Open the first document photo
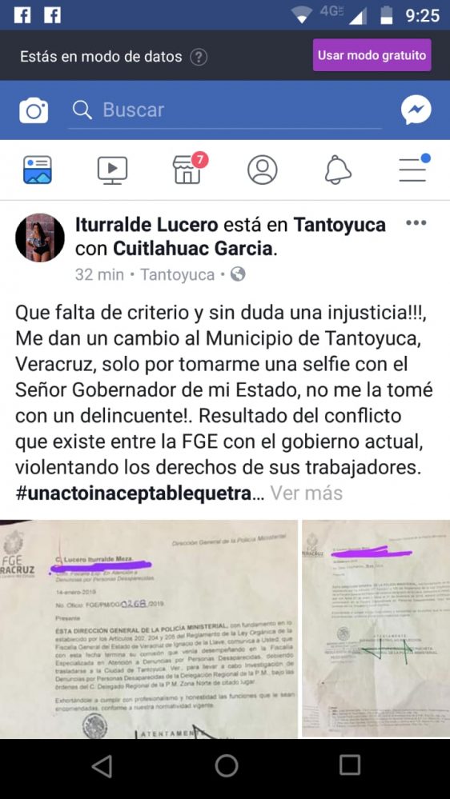Screen dimensions: 450x799 tap(148, 629)
